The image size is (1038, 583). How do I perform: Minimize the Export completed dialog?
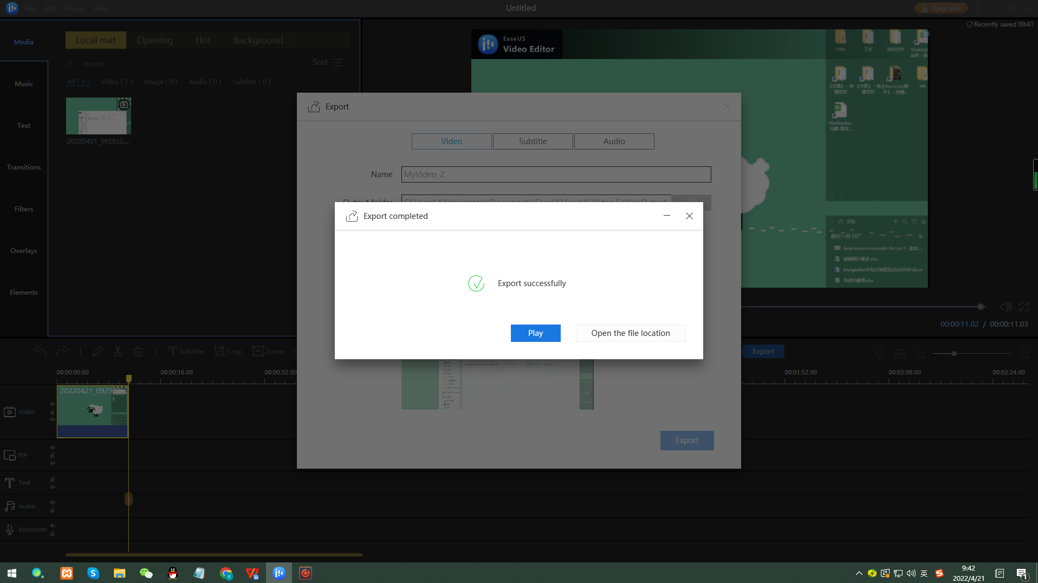tap(667, 216)
